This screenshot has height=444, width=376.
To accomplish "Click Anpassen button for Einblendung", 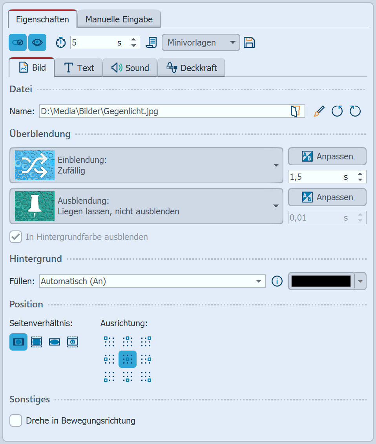I will pos(327,156).
